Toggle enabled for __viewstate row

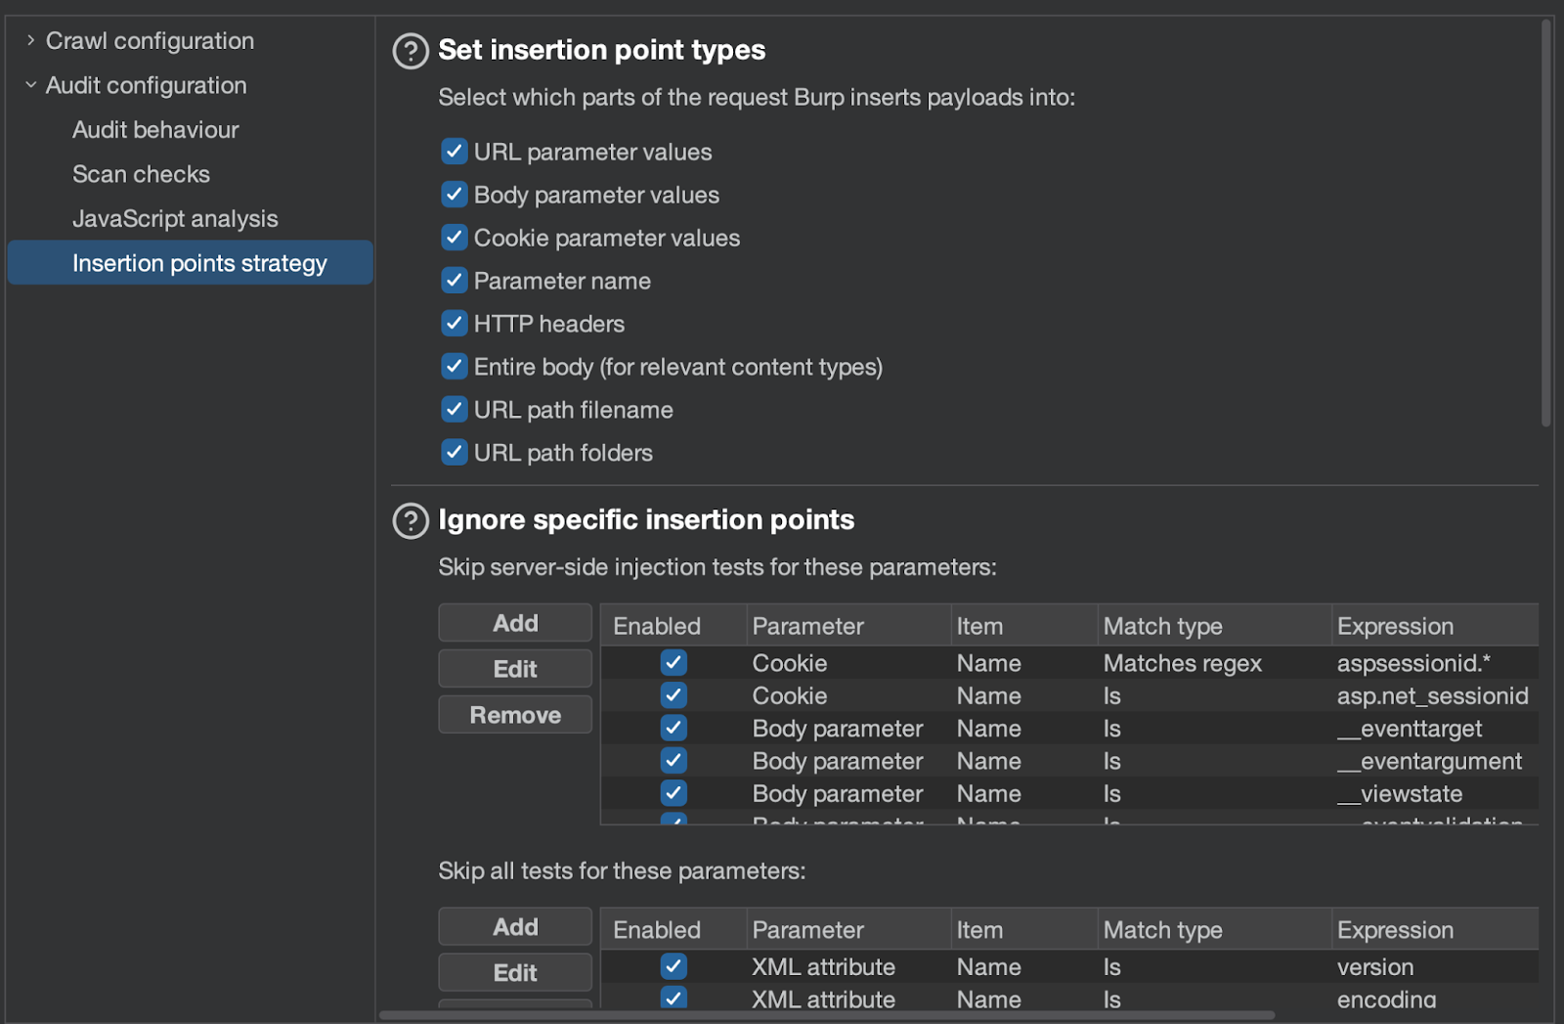(673, 793)
